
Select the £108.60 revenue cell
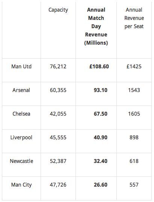click(x=99, y=66)
